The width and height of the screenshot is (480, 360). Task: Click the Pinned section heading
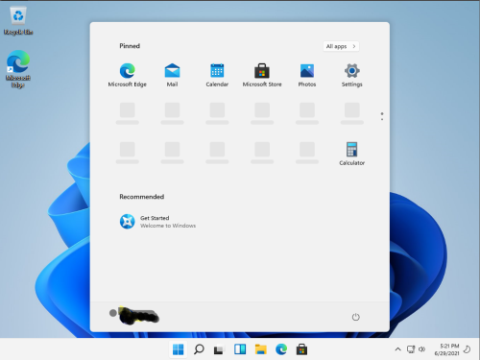tap(130, 46)
